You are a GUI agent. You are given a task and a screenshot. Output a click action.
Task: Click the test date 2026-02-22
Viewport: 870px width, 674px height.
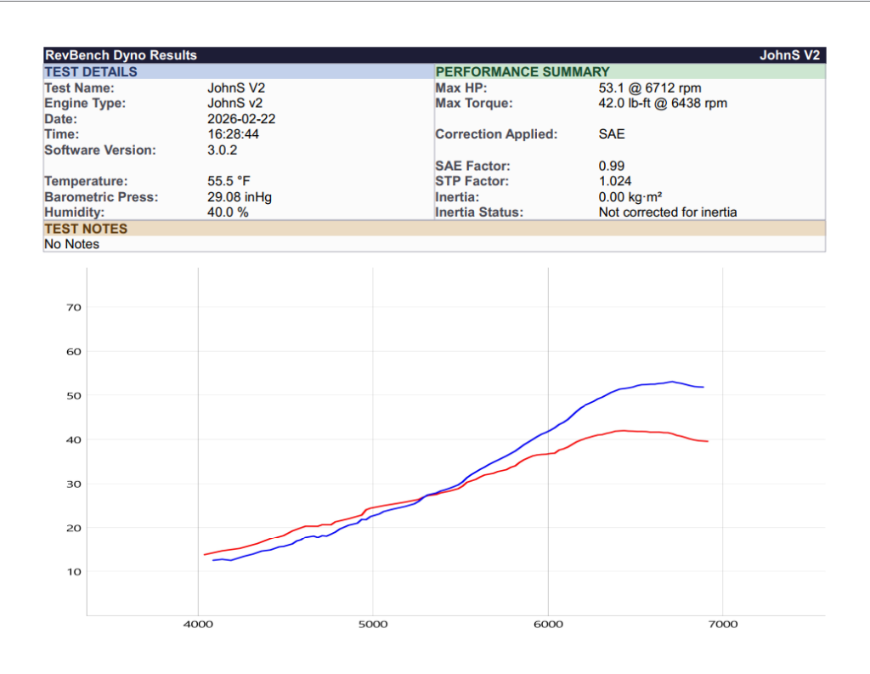click(x=241, y=119)
